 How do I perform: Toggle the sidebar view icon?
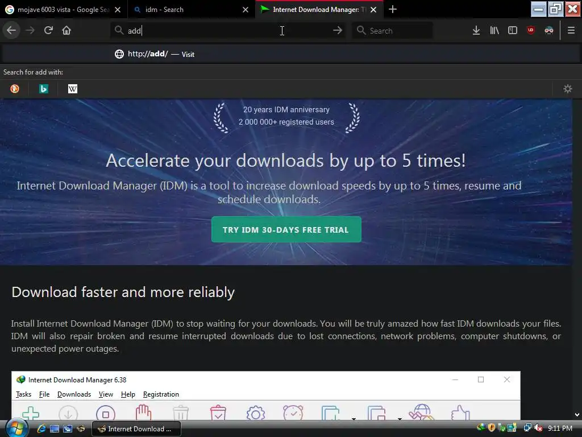[513, 31]
